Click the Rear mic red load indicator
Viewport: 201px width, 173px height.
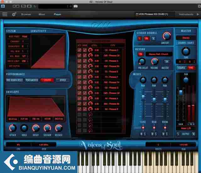coord(154,128)
